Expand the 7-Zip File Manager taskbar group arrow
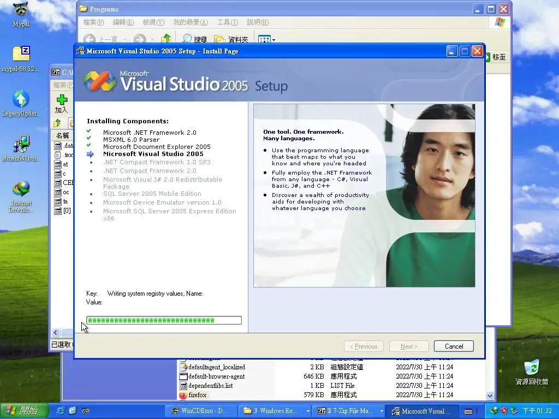 (382, 411)
